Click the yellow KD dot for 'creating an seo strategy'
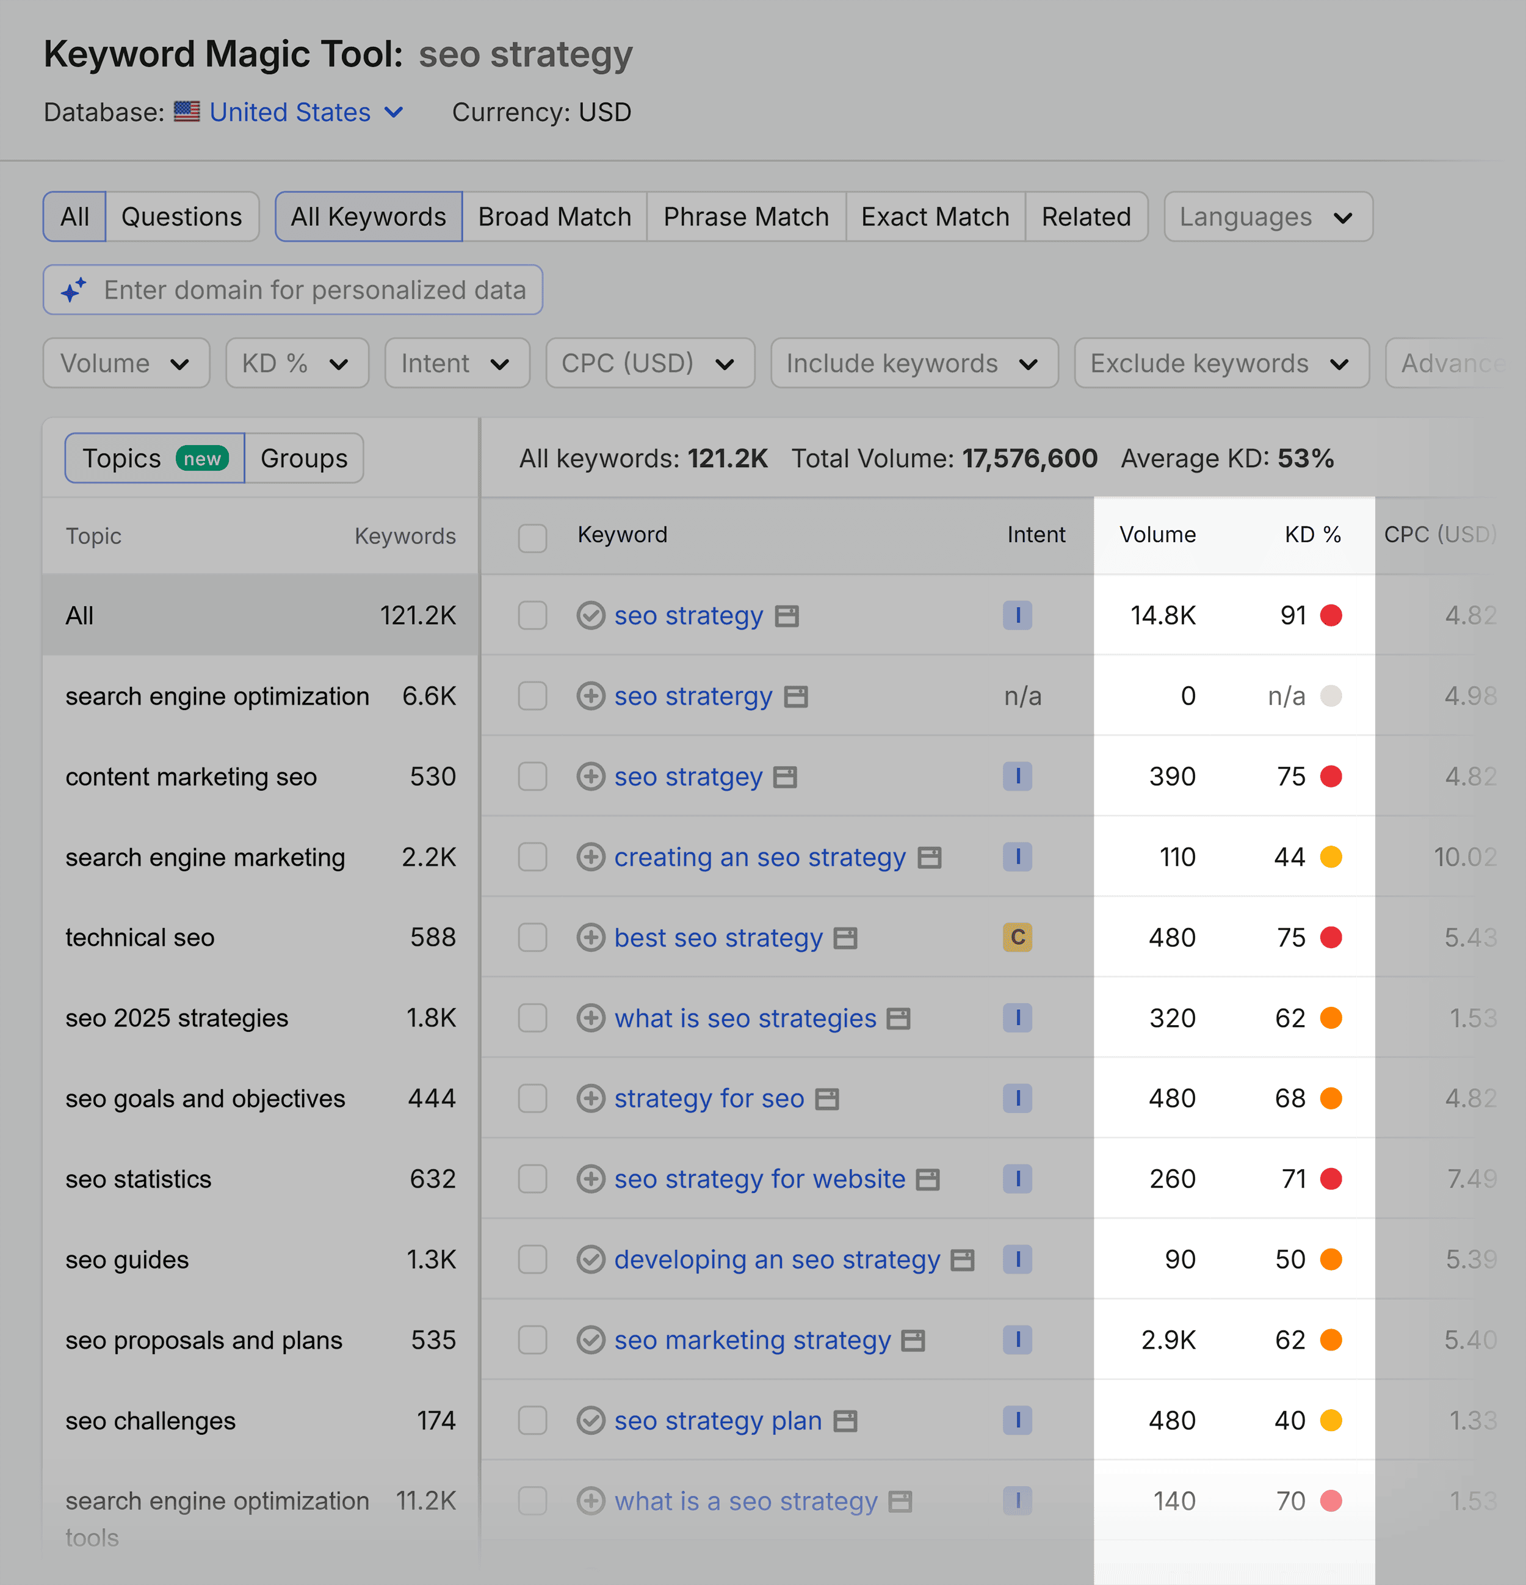Viewport: 1526px width, 1585px height. coord(1331,857)
